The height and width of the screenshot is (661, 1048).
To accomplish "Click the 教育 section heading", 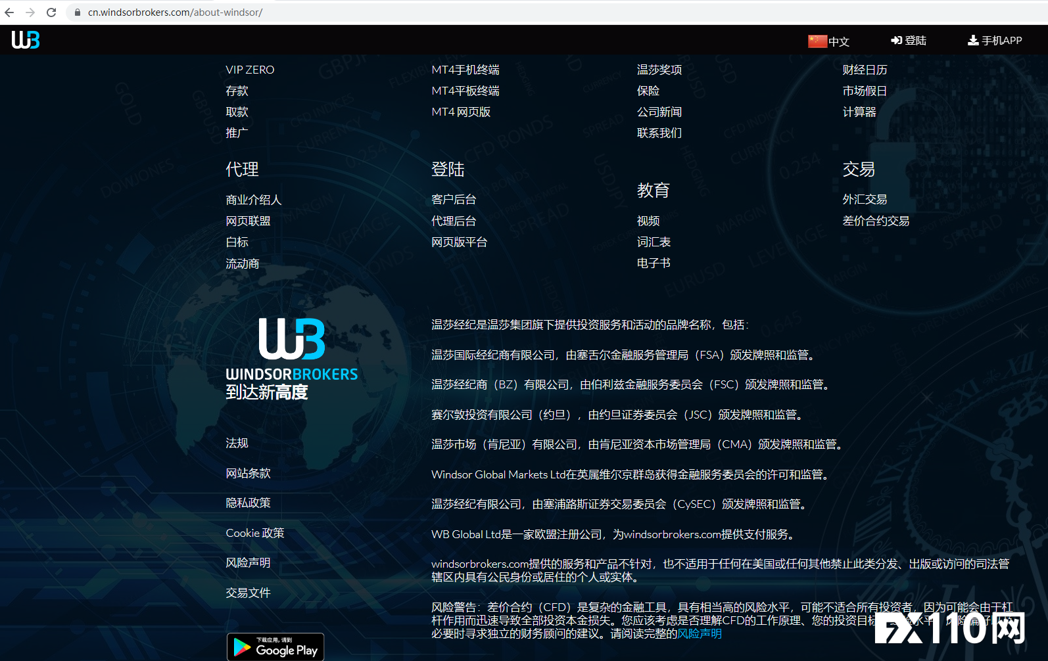I will [654, 191].
